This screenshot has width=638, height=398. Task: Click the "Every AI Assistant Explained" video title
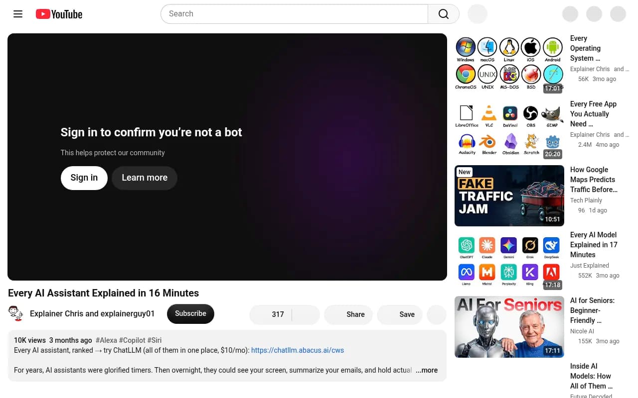click(x=103, y=293)
